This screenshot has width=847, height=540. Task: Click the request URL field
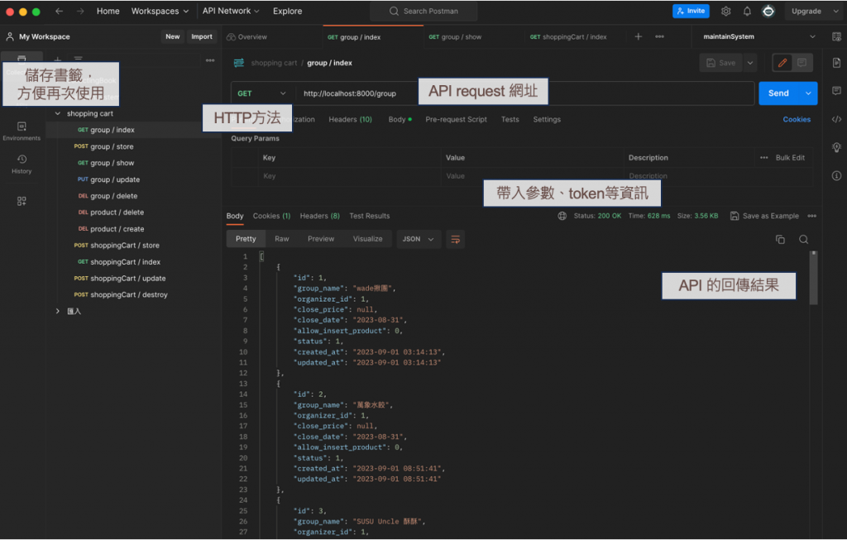(x=524, y=93)
